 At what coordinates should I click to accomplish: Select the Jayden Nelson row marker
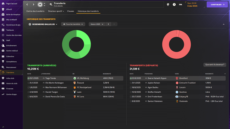tap(131, 83)
